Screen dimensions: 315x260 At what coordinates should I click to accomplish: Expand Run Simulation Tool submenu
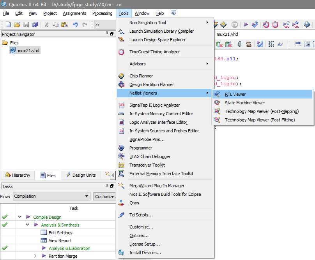165,23
